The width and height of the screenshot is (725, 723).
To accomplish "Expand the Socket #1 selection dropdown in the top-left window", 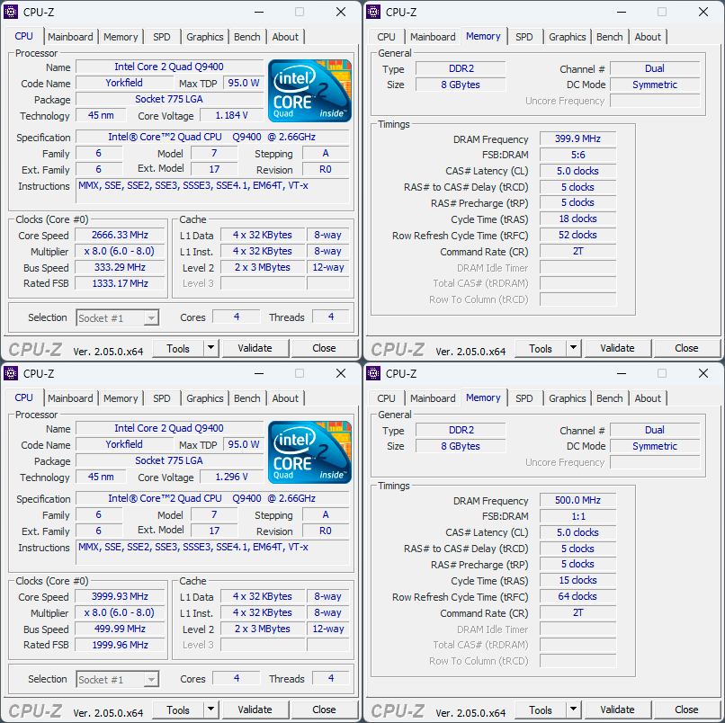I will [x=151, y=318].
